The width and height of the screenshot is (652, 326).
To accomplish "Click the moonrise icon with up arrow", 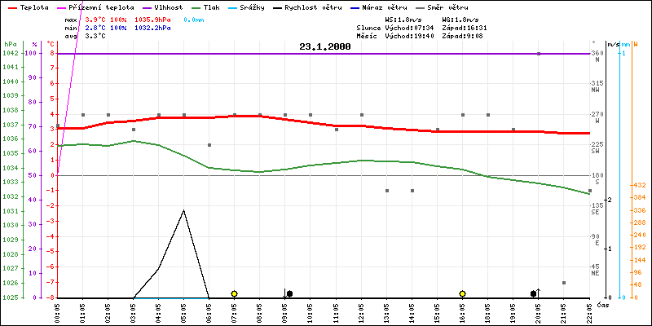I will pyautogui.click(x=535, y=293).
